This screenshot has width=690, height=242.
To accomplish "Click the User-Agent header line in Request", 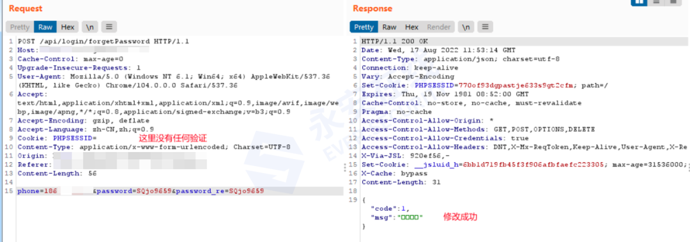I will [x=174, y=81].
